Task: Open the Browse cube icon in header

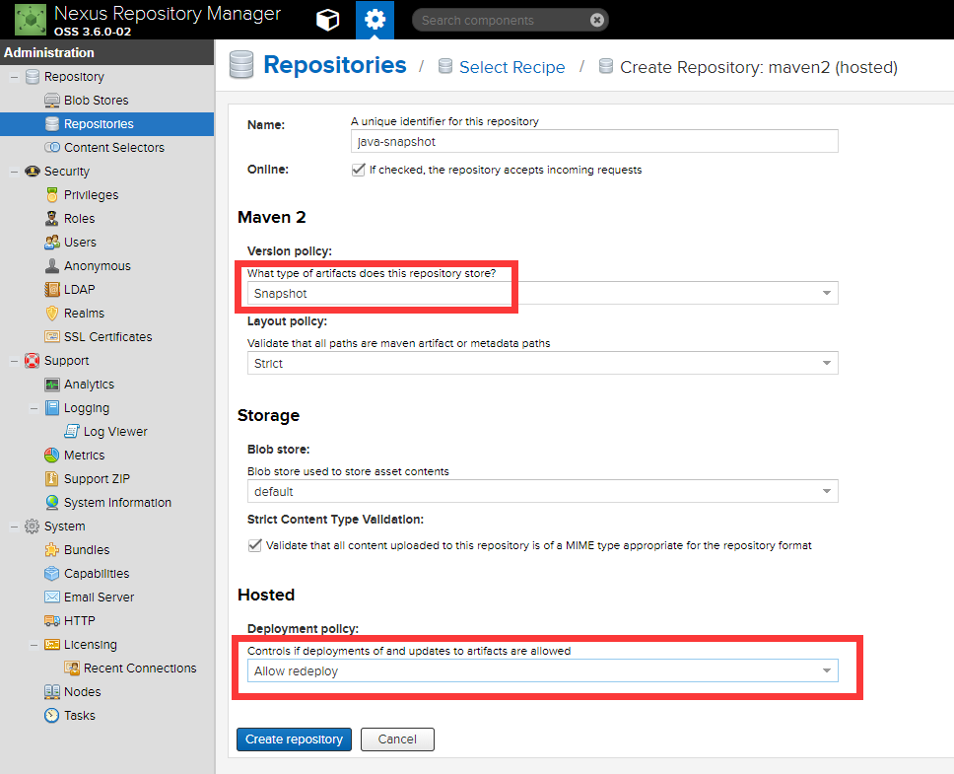Action: click(327, 20)
